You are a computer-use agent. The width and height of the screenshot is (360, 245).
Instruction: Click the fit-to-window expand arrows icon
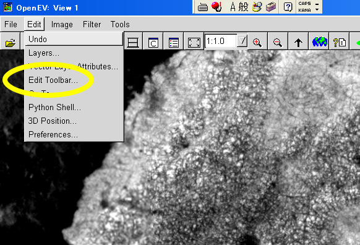194,43
